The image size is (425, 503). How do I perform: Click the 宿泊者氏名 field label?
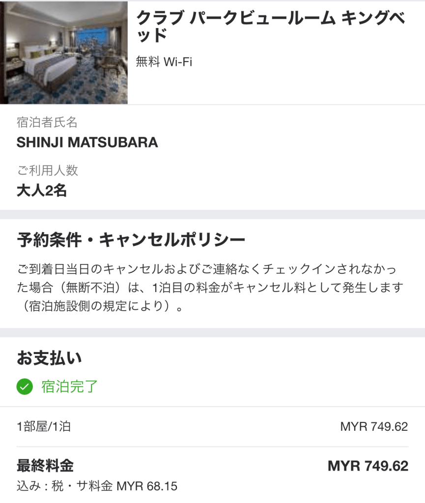[x=47, y=122]
